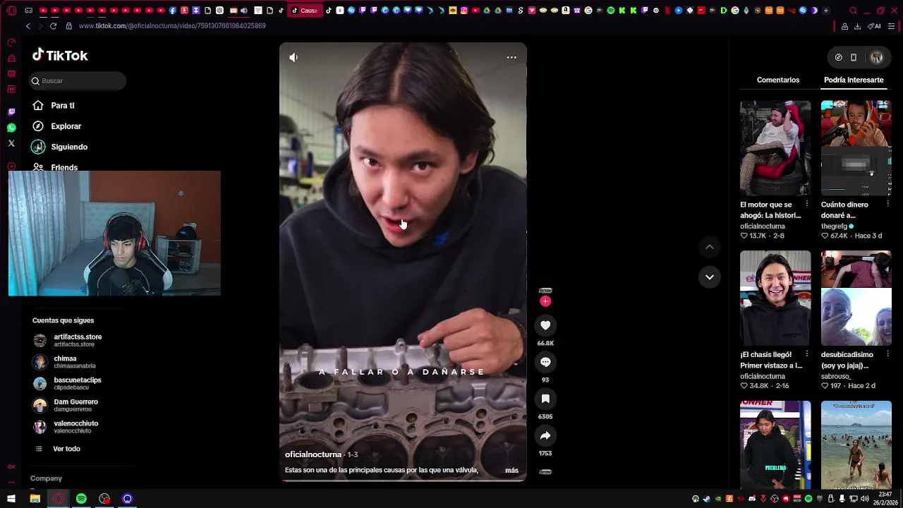Switch to the Facebook browser tab
The height and width of the screenshot is (508, 903).
173,11
